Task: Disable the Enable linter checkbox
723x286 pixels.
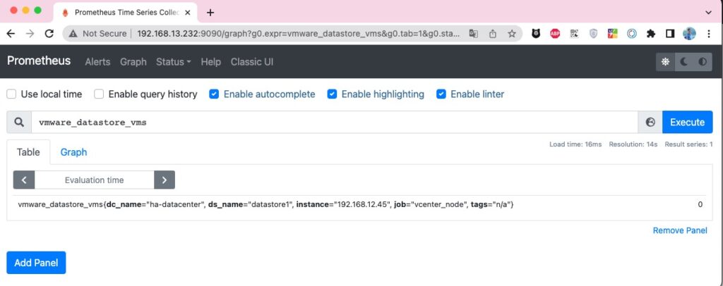Action: 441,94
